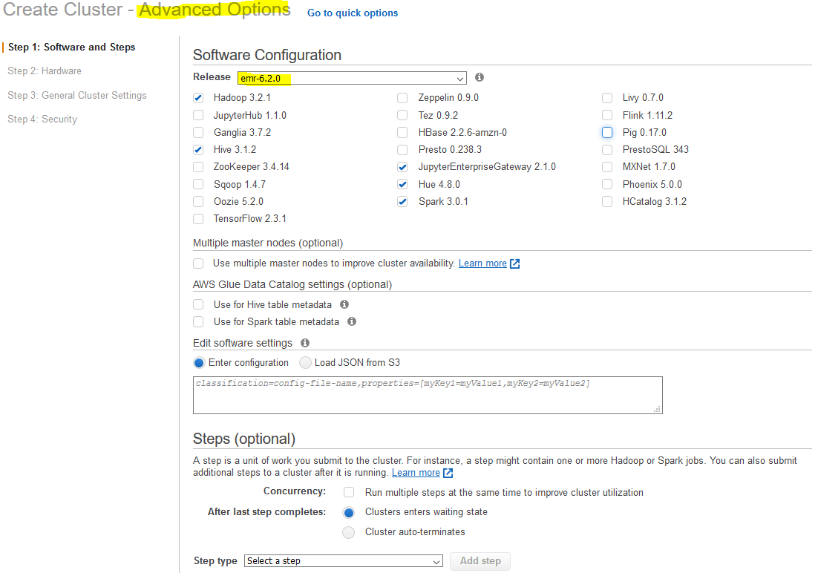Click info icon next to Edit software settings
The width and height of the screenshot is (818, 573).
pyautogui.click(x=305, y=343)
